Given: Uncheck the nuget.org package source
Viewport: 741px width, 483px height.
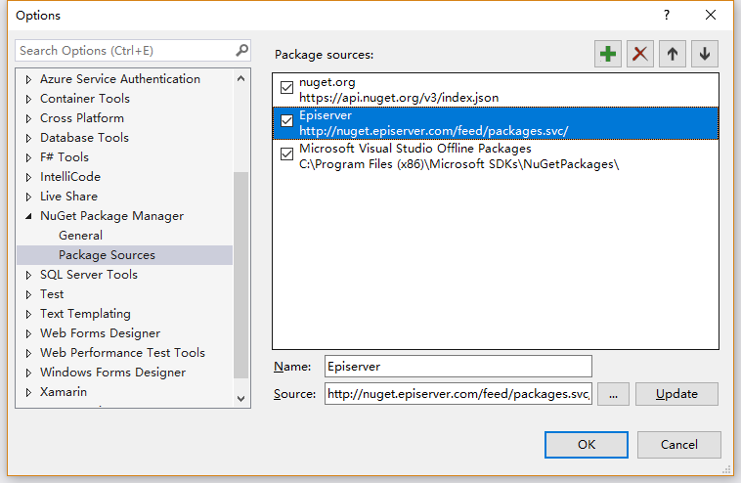Looking at the screenshot, I should click(x=286, y=87).
